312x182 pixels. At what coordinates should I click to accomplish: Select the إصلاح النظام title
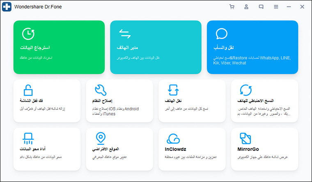102,101
